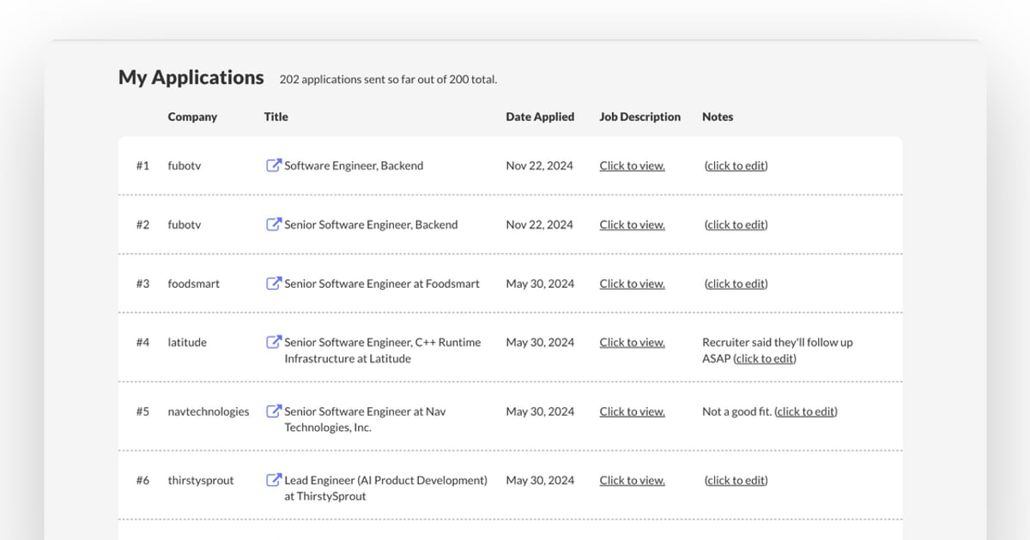This screenshot has height=540, width=1030.
Task: Open external link icon for Nav Technologies job
Action: [274, 411]
